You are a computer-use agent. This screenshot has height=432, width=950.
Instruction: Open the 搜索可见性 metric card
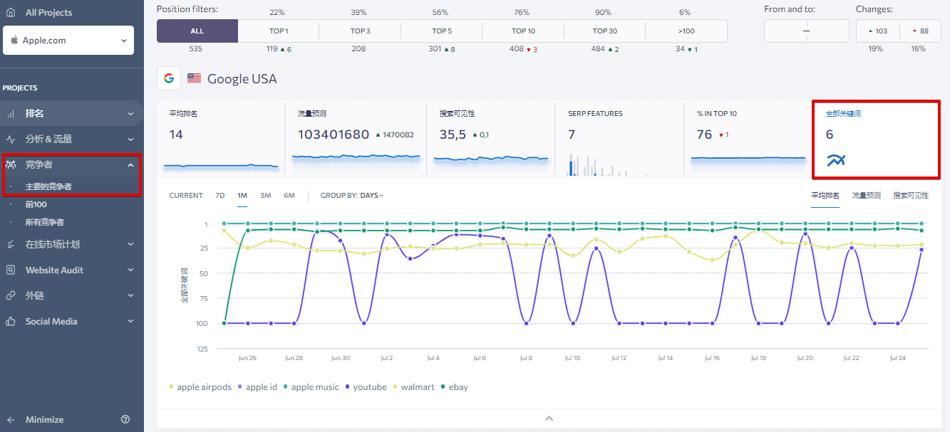(490, 139)
